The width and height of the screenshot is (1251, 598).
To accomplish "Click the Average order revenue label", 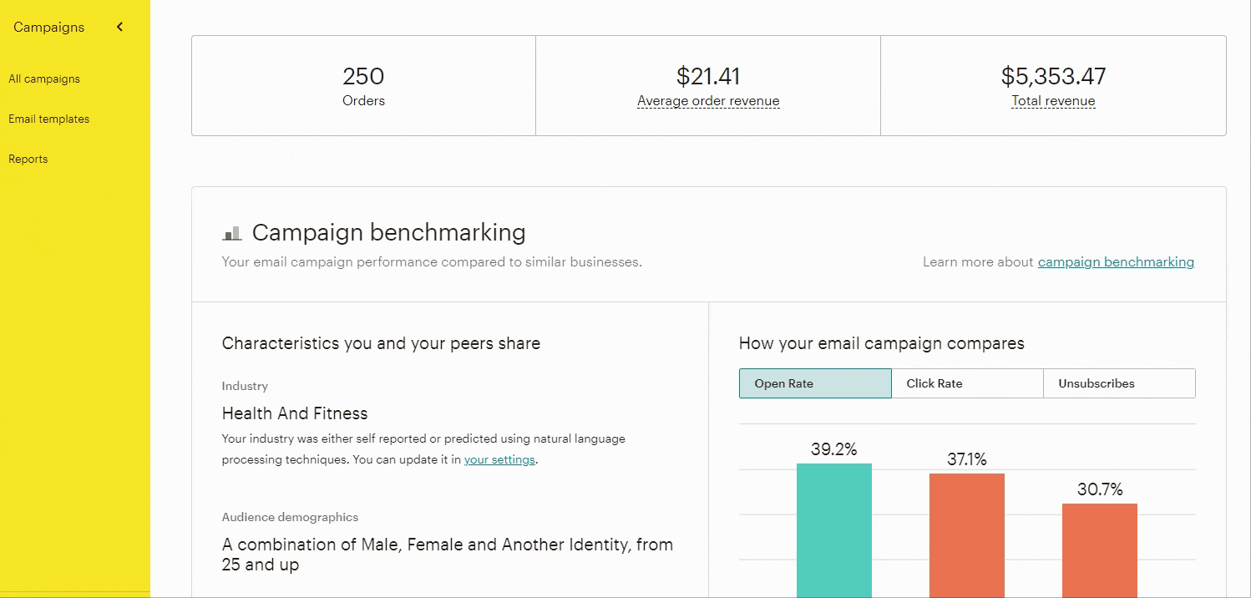I will pos(708,101).
